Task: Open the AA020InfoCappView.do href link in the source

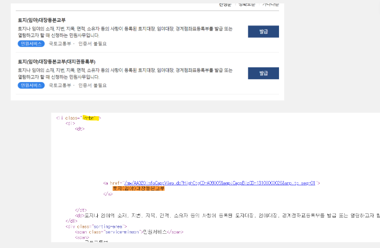Action: click(x=220, y=183)
